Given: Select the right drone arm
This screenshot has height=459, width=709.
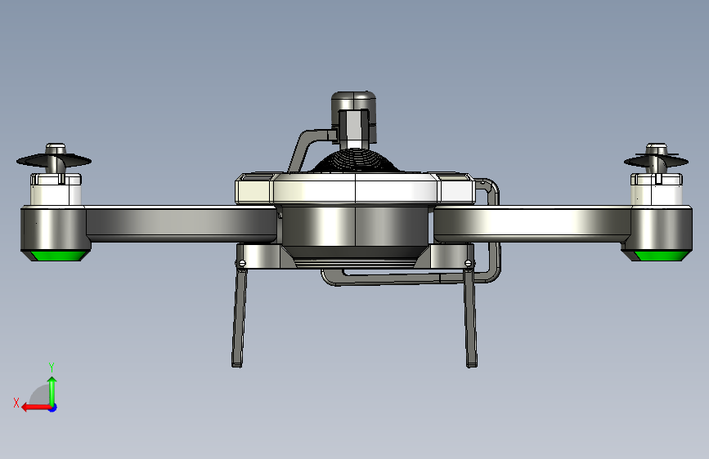Looking at the screenshot, I should coord(532,224).
